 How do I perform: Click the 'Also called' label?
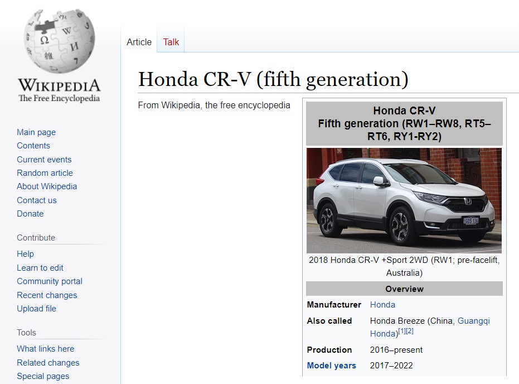pyautogui.click(x=329, y=321)
